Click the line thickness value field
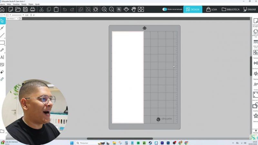The height and width of the screenshot is (145, 258). coord(27,15)
